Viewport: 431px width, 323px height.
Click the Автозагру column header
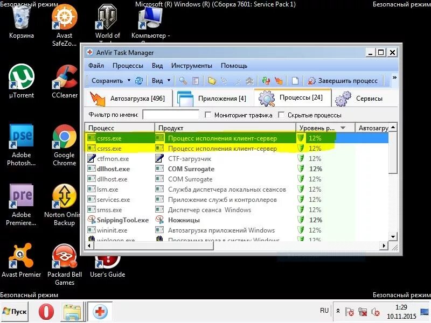pos(372,128)
